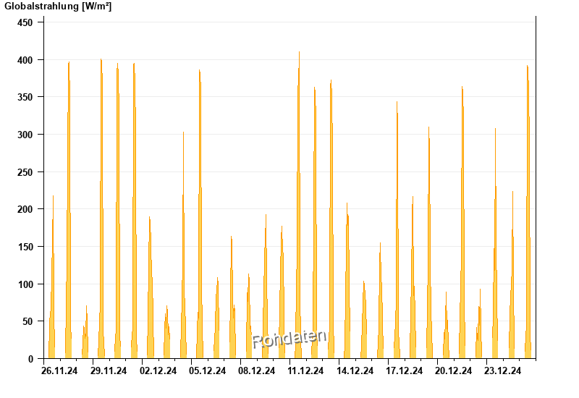Click the 23.12.24 date label

(x=502, y=371)
